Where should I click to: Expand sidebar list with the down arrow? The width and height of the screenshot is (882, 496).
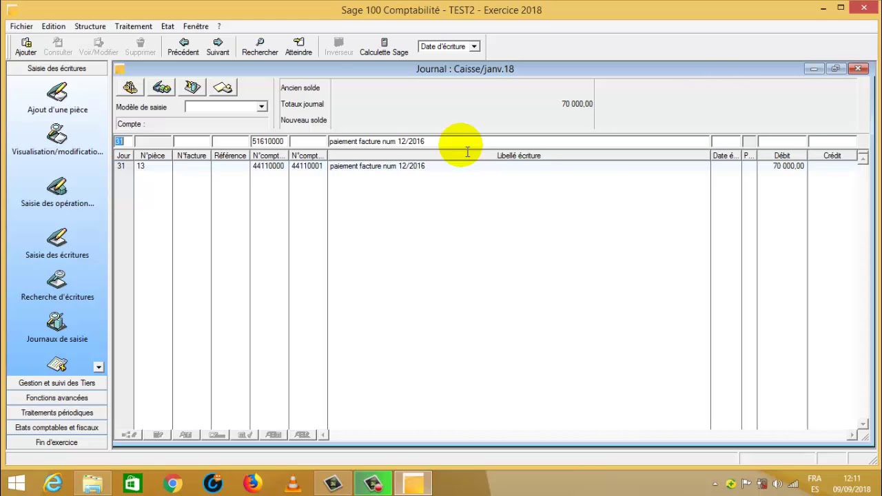click(99, 367)
